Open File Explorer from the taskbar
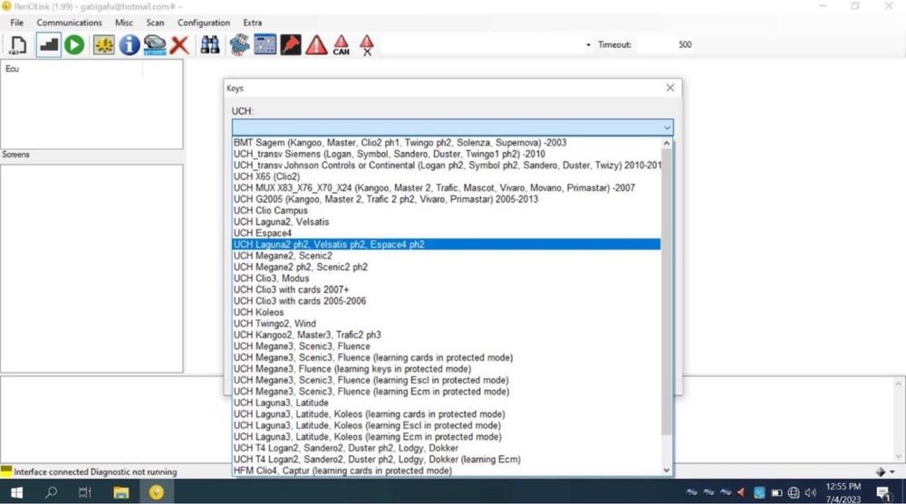The image size is (906, 504). pos(120,492)
